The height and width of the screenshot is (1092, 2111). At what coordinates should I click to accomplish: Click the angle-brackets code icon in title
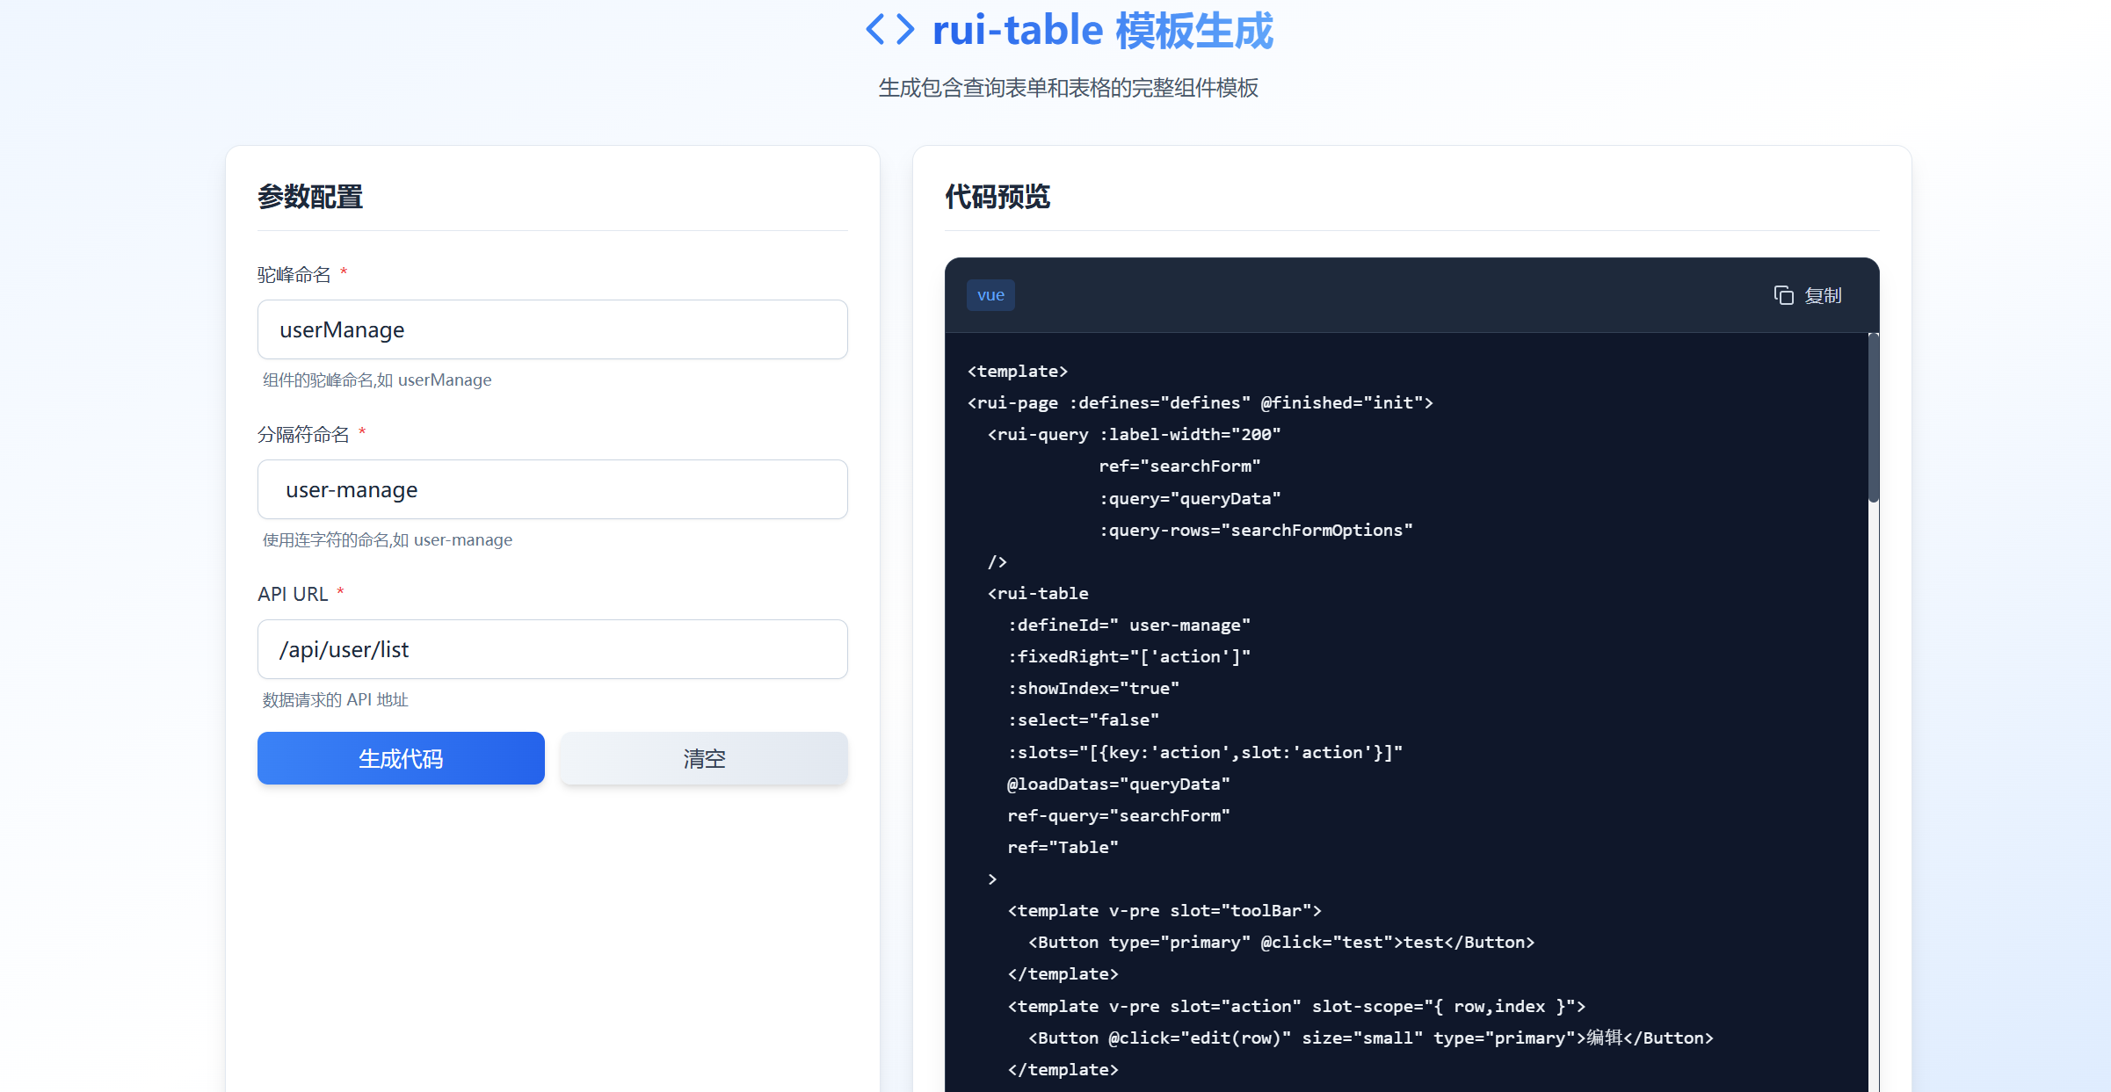(x=889, y=30)
